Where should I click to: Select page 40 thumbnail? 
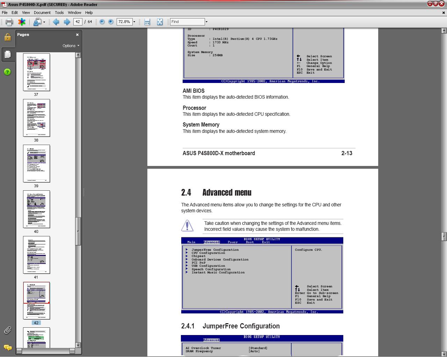point(36,209)
